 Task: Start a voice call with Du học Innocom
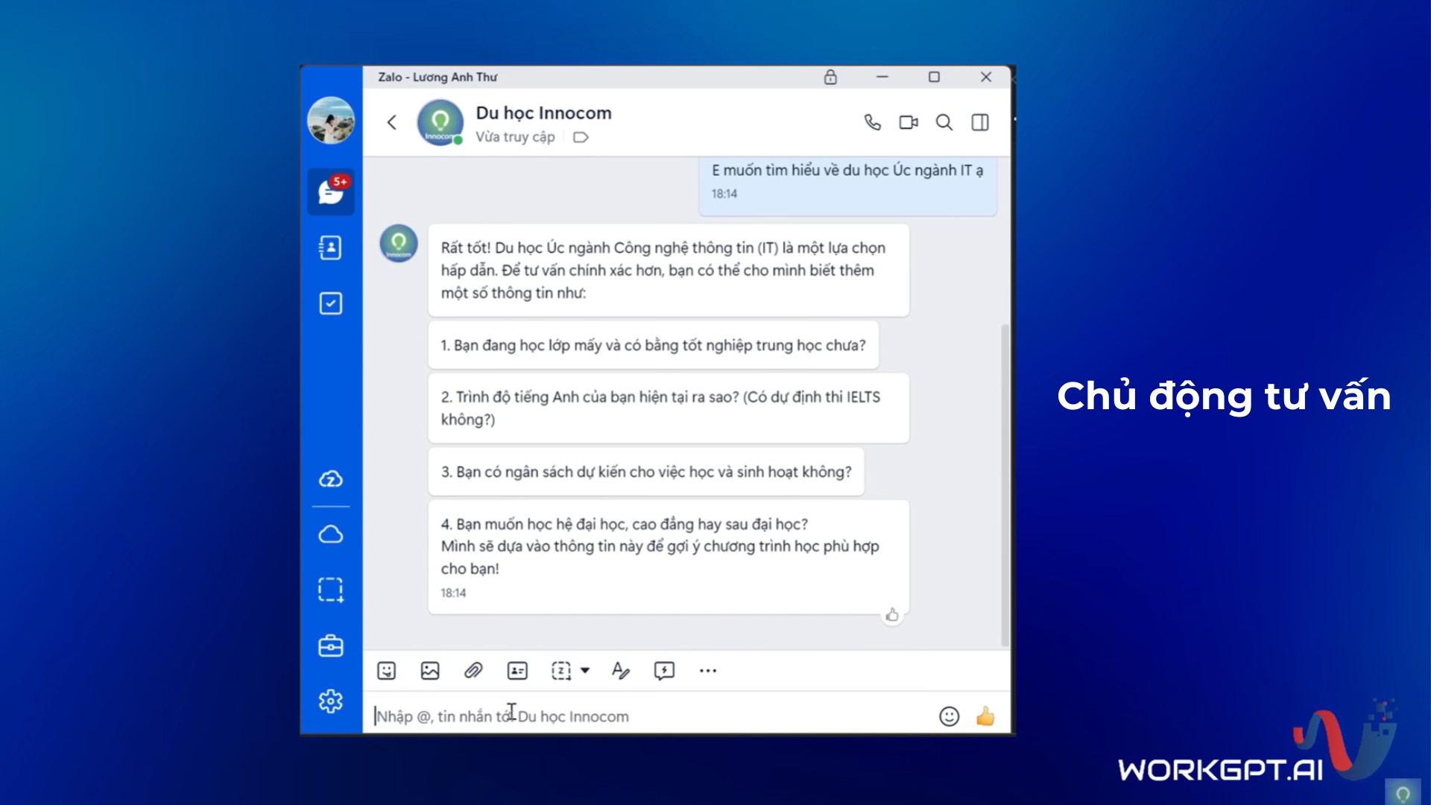click(x=872, y=122)
